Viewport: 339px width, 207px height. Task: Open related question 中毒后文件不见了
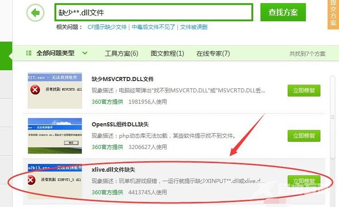click(x=153, y=27)
